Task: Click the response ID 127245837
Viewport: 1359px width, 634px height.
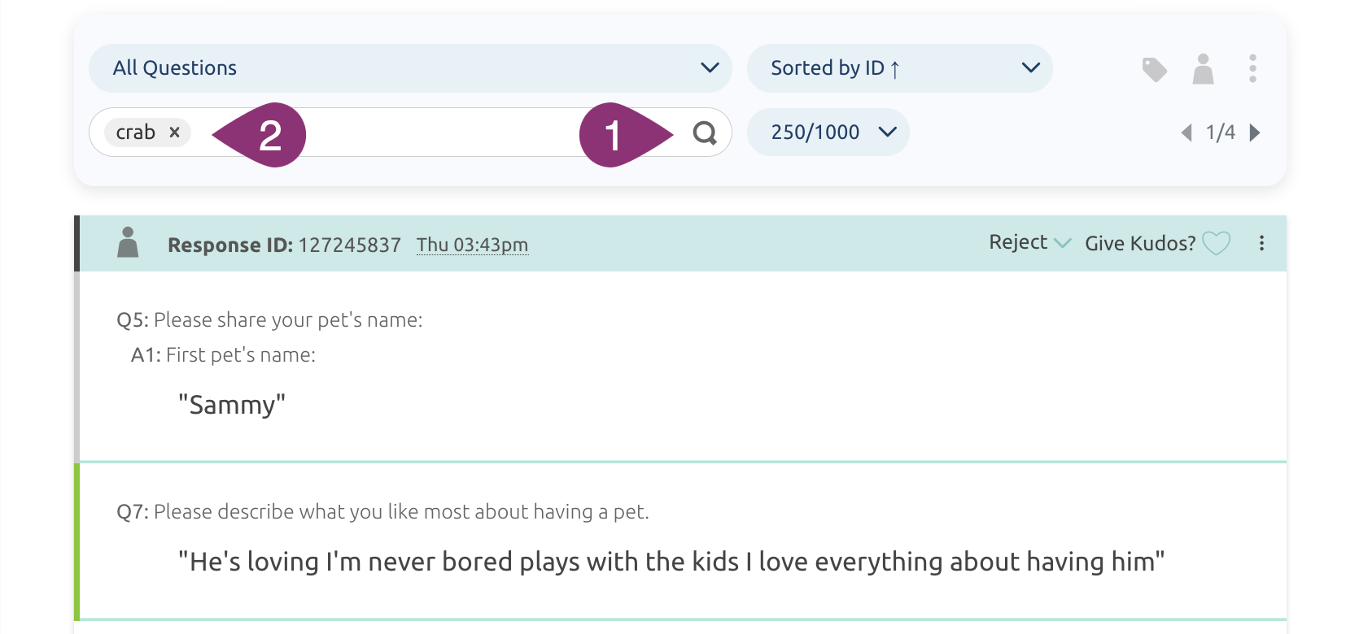Action: [349, 245]
